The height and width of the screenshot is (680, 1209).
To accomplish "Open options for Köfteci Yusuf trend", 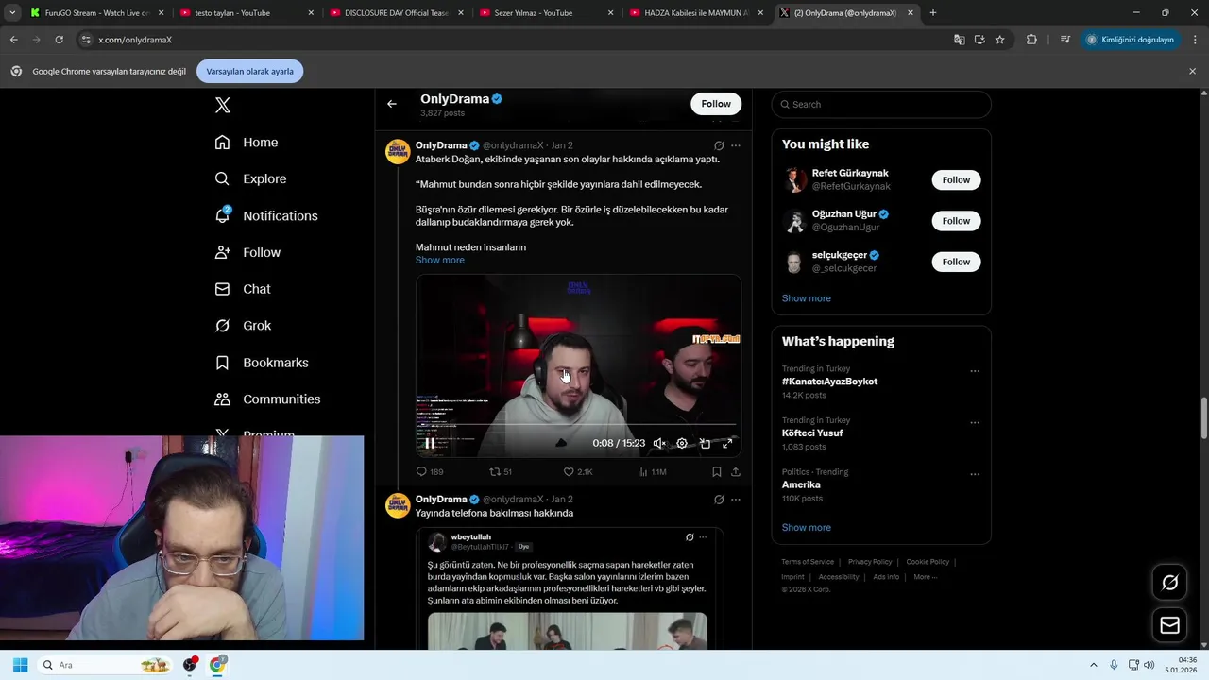I will coord(975,423).
